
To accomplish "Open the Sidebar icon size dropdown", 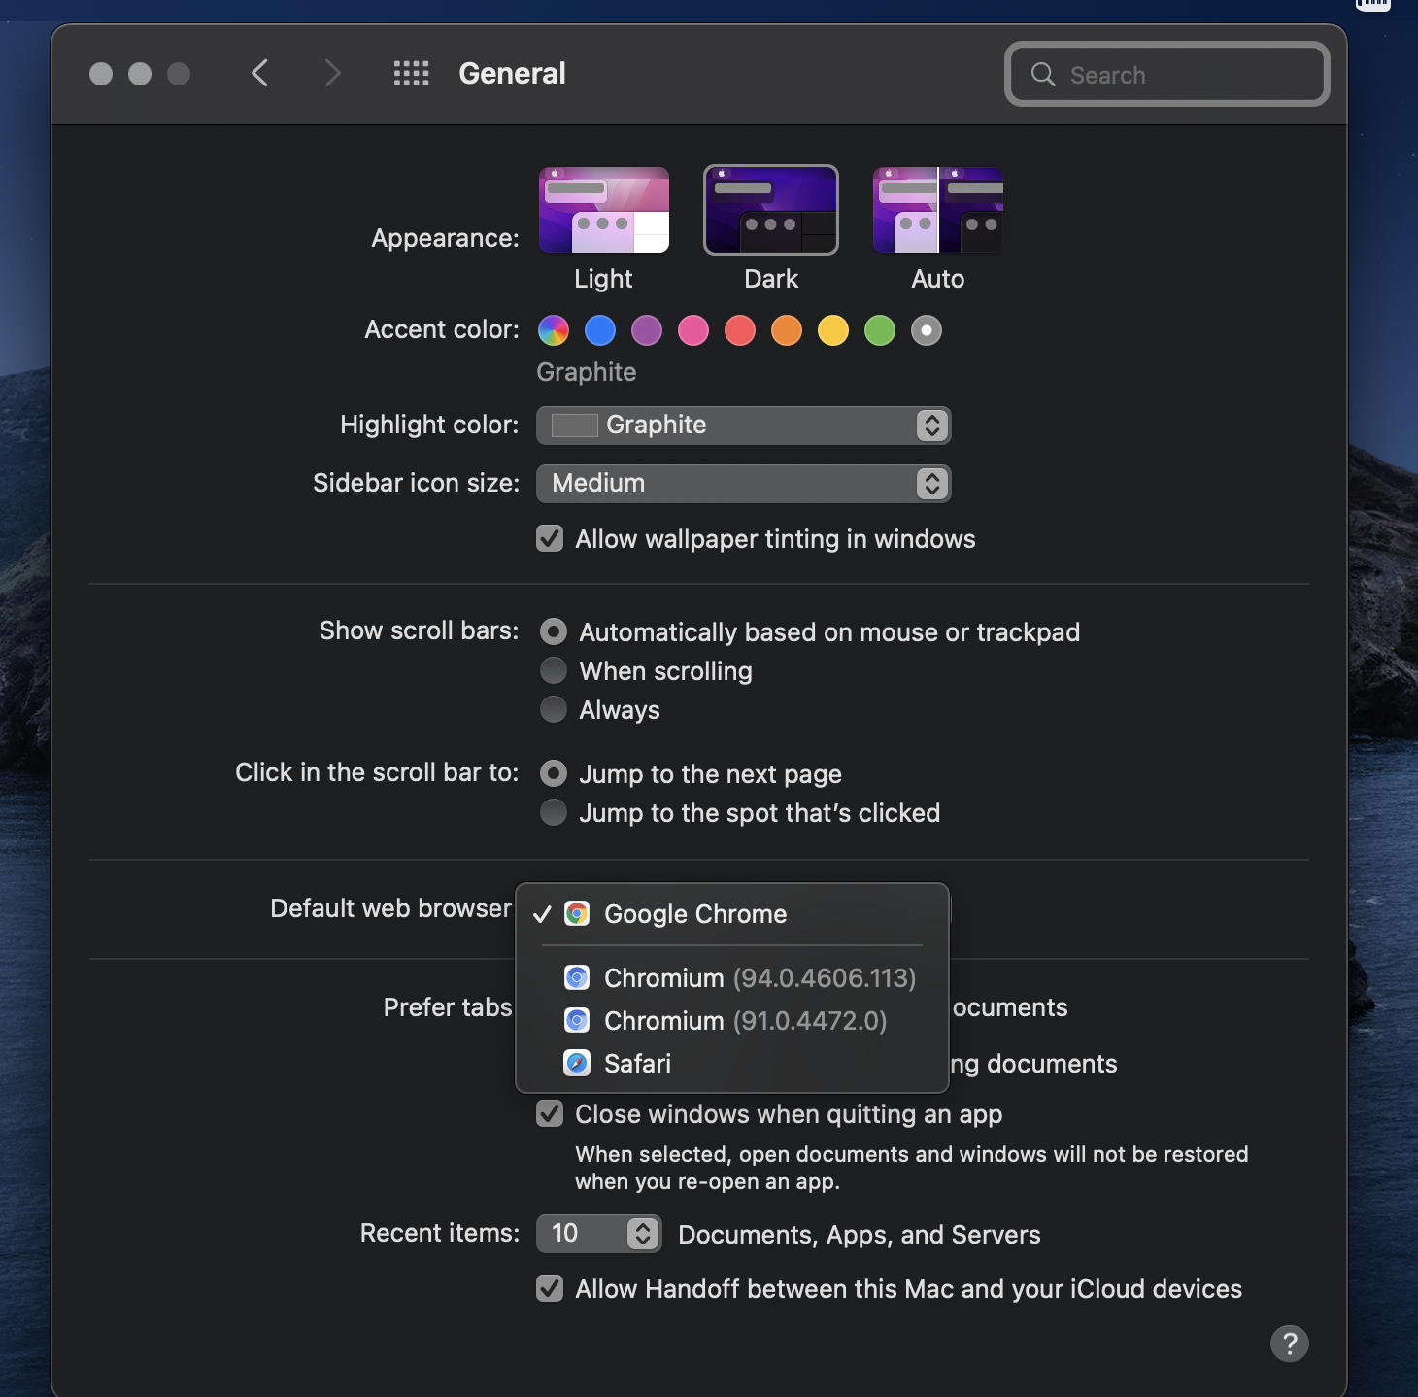I will [x=744, y=484].
